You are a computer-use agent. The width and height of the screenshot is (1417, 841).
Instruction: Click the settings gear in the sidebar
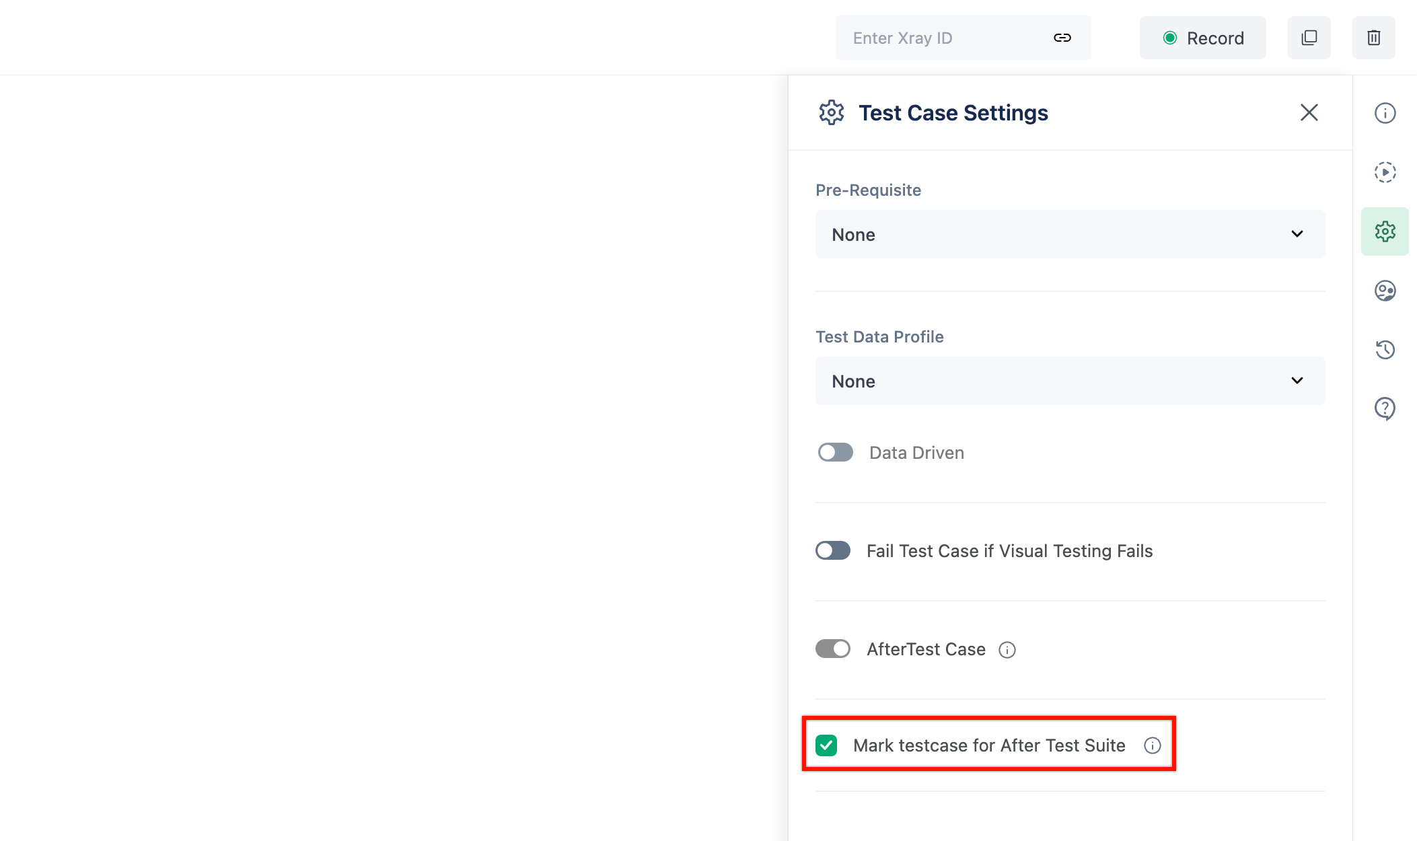pyautogui.click(x=1385, y=231)
